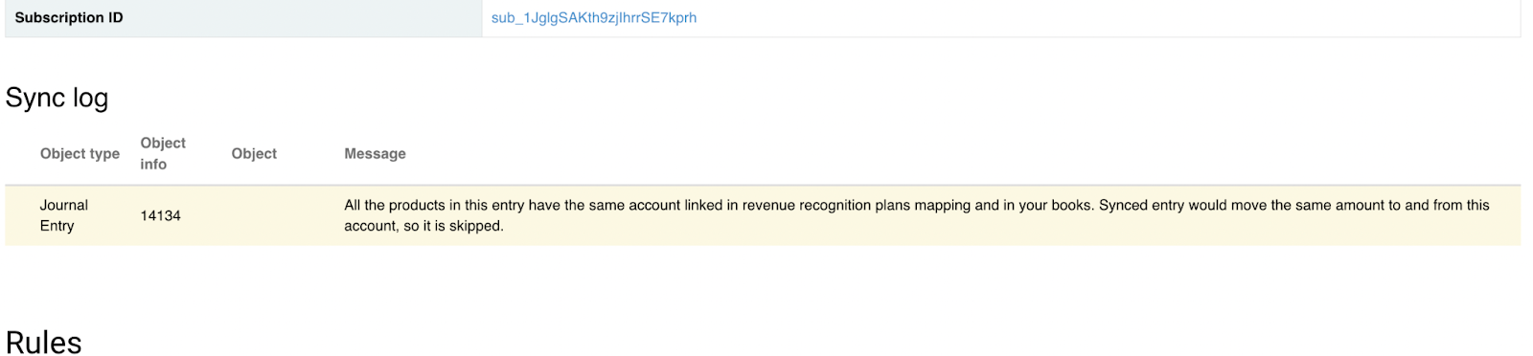Image resolution: width=1533 pixels, height=356 pixels.
Task: Click the word "Entry" below Journal
Action: (x=57, y=226)
